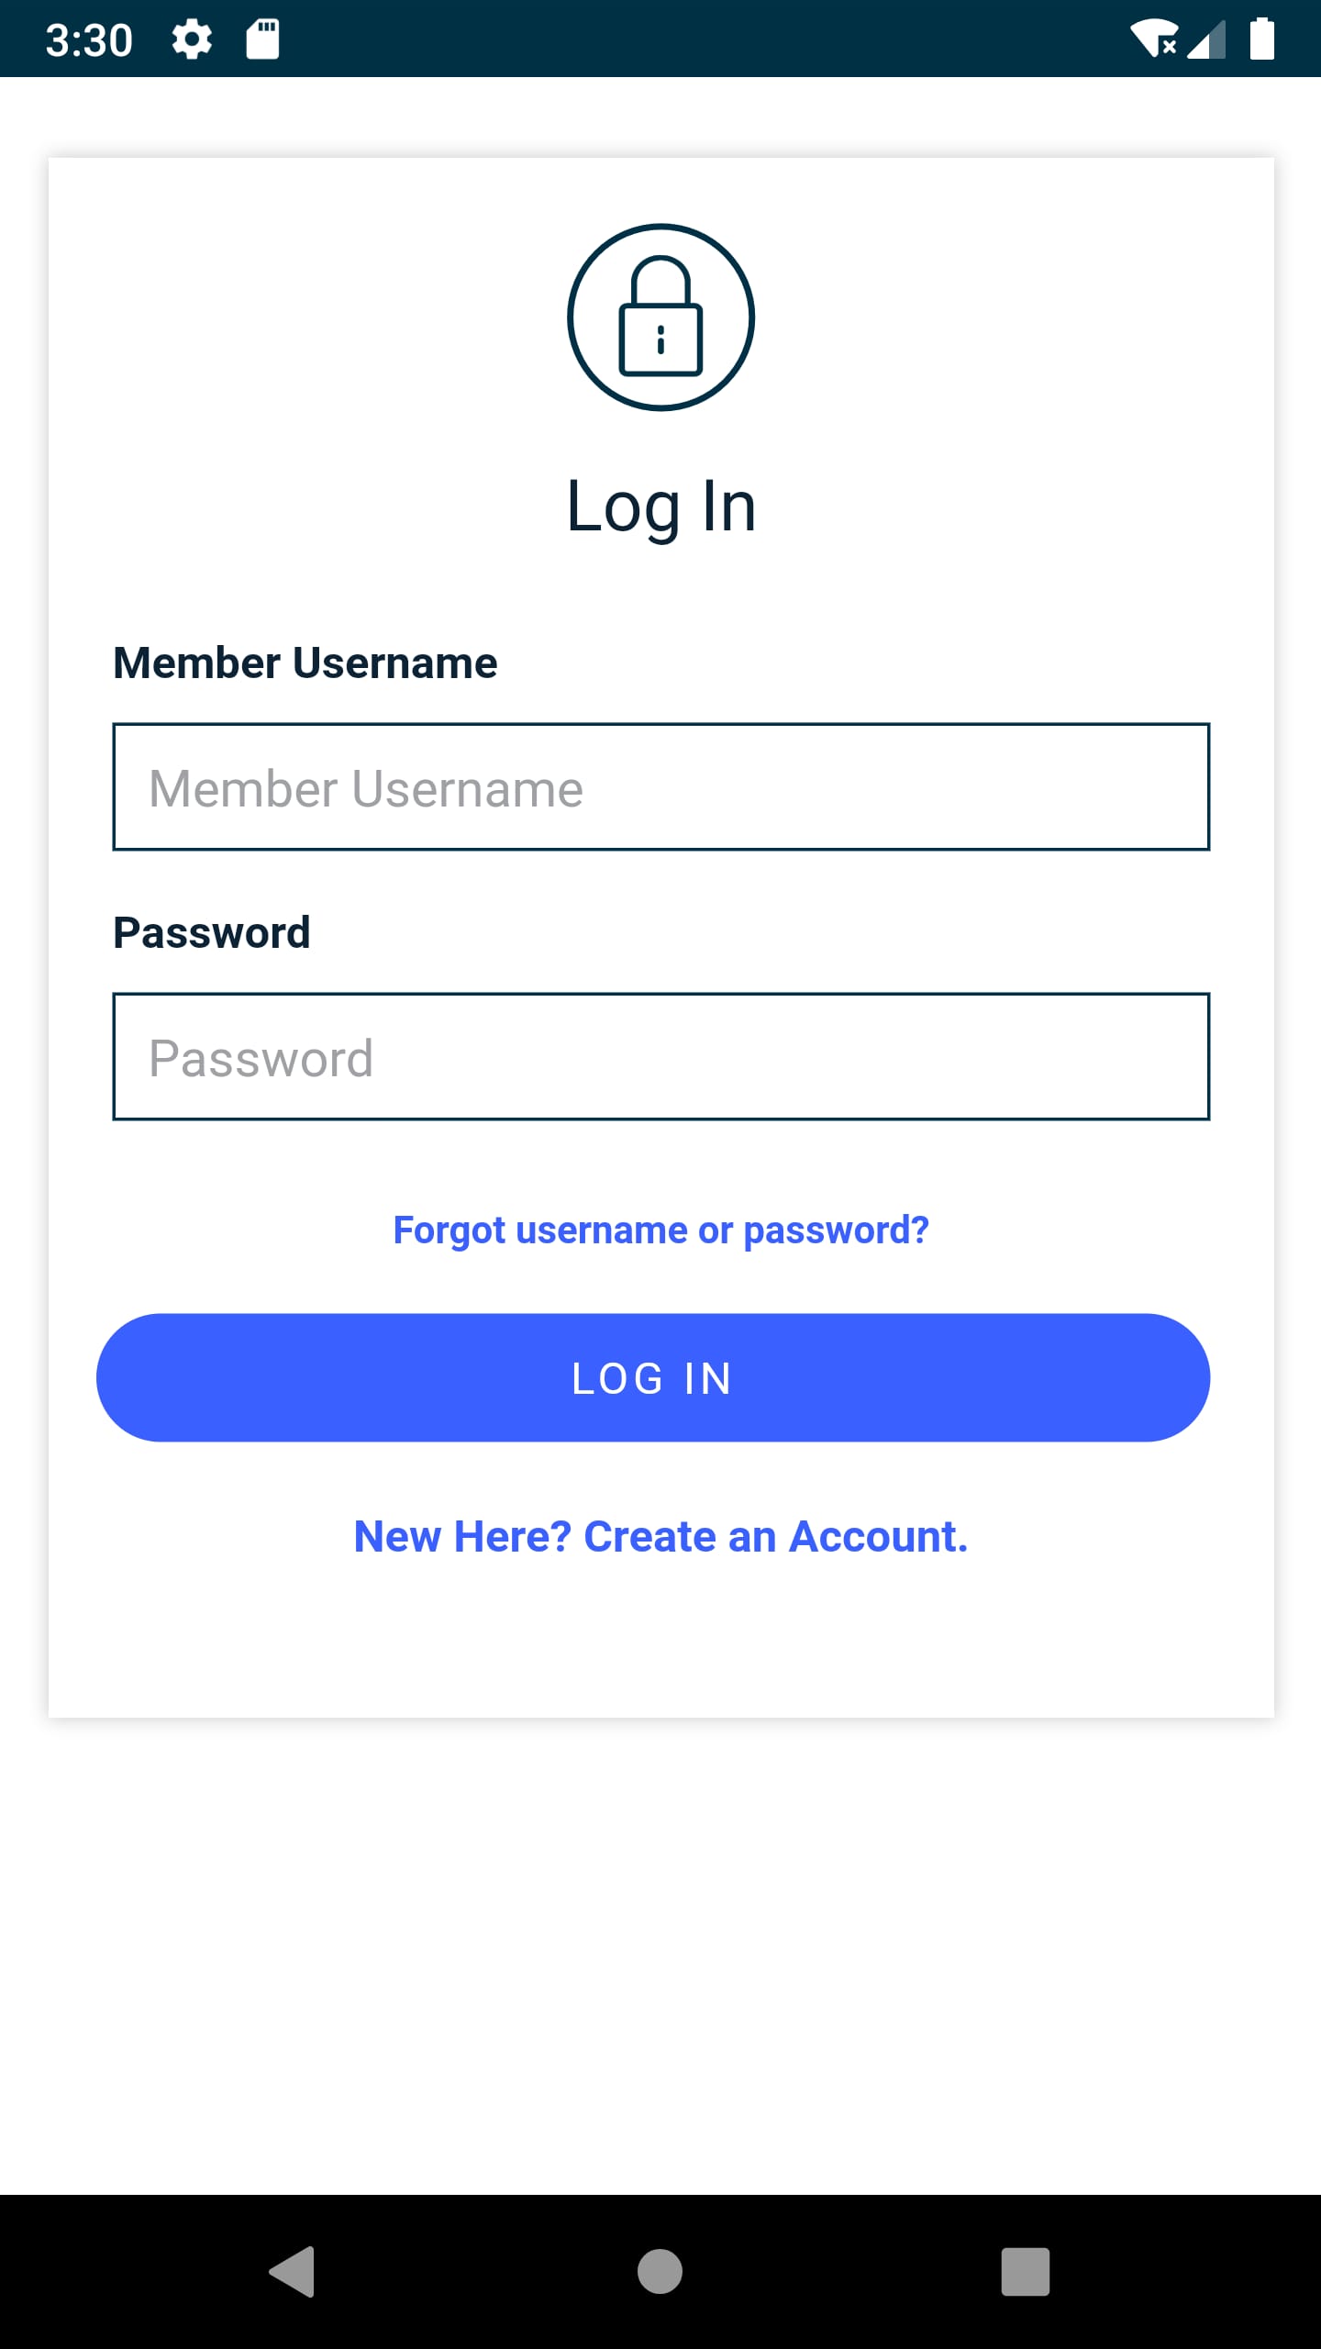Tap the battery indicator in the status bar
The height and width of the screenshot is (2349, 1321).
pos(1263,39)
